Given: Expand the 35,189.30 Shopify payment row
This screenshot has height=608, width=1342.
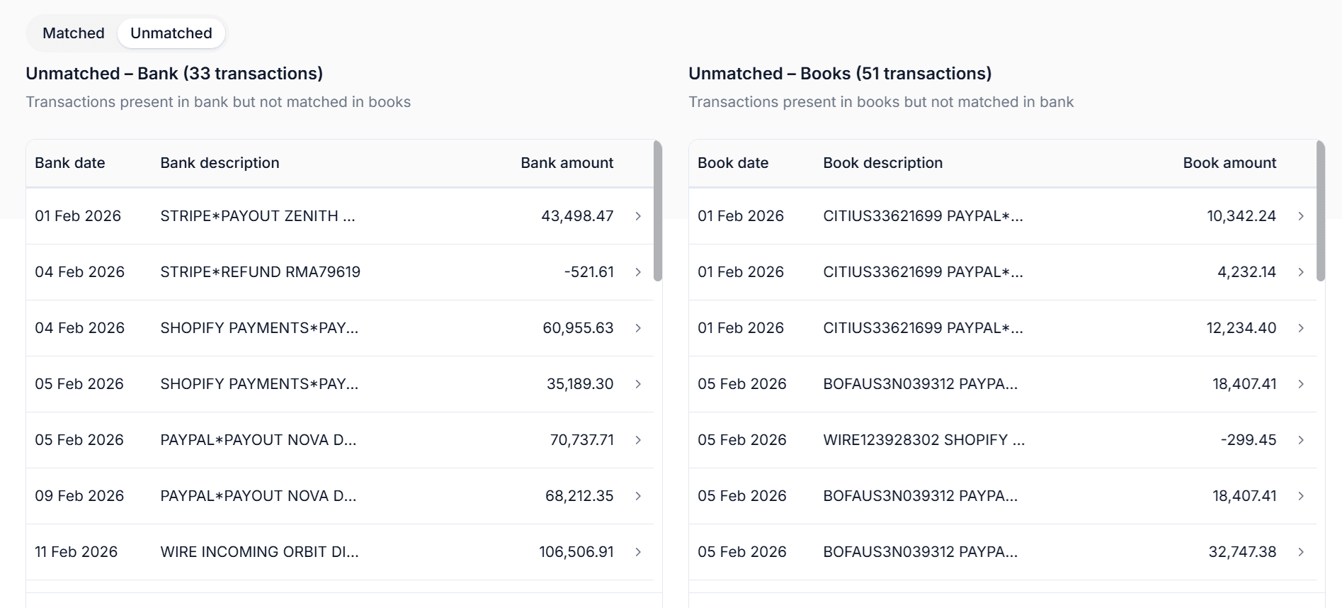Looking at the screenshot, I should (x=638, y=384).
